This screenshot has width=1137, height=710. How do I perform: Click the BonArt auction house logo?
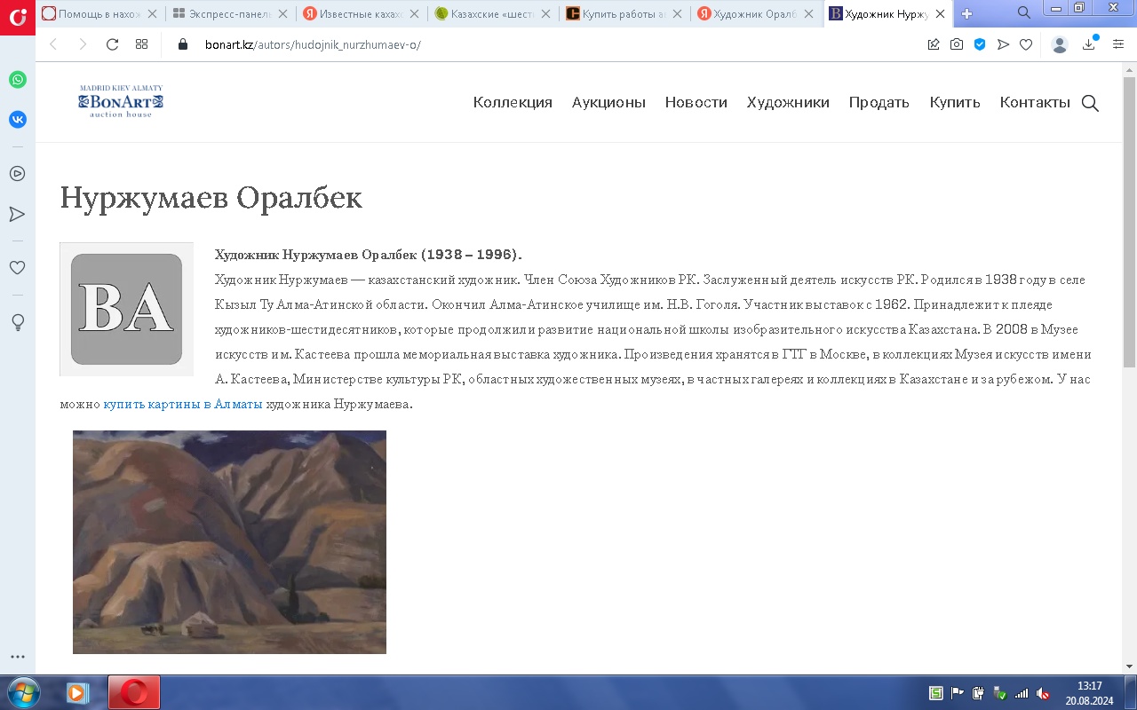click(121, 101)
